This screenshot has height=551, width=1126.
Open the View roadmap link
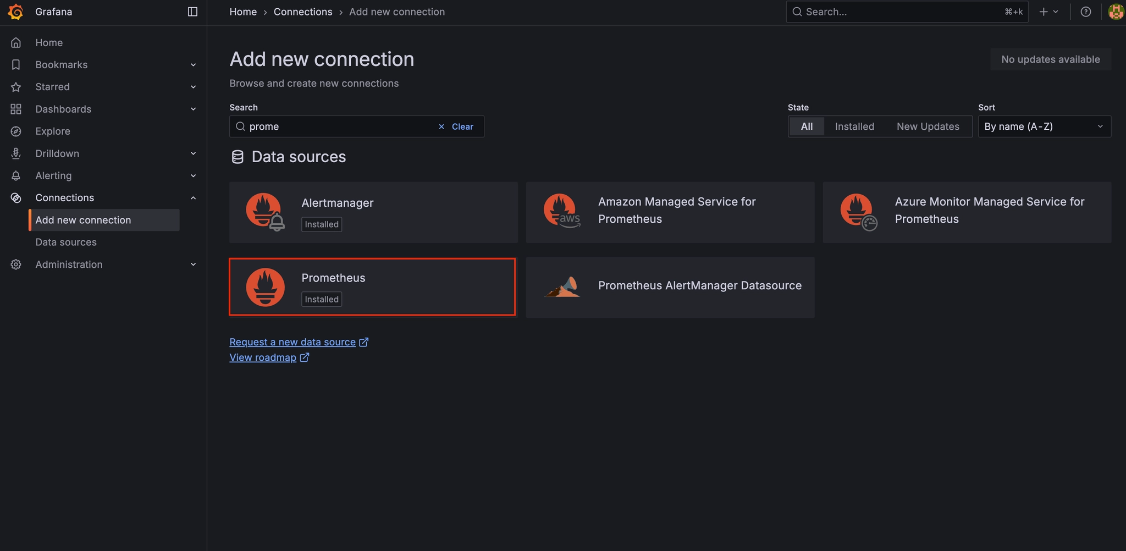(263, 357)
